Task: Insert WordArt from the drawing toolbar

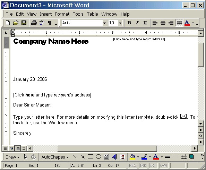Action: [114, 157]
